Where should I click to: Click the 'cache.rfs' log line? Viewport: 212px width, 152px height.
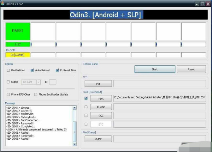(x=19, y=111)
